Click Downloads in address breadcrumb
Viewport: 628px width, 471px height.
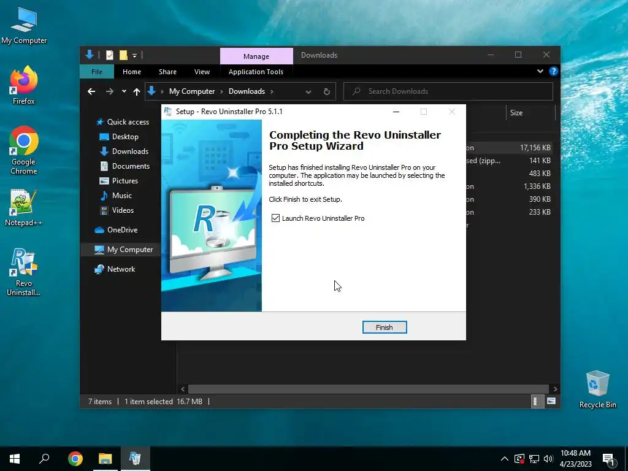coord(247,91)
